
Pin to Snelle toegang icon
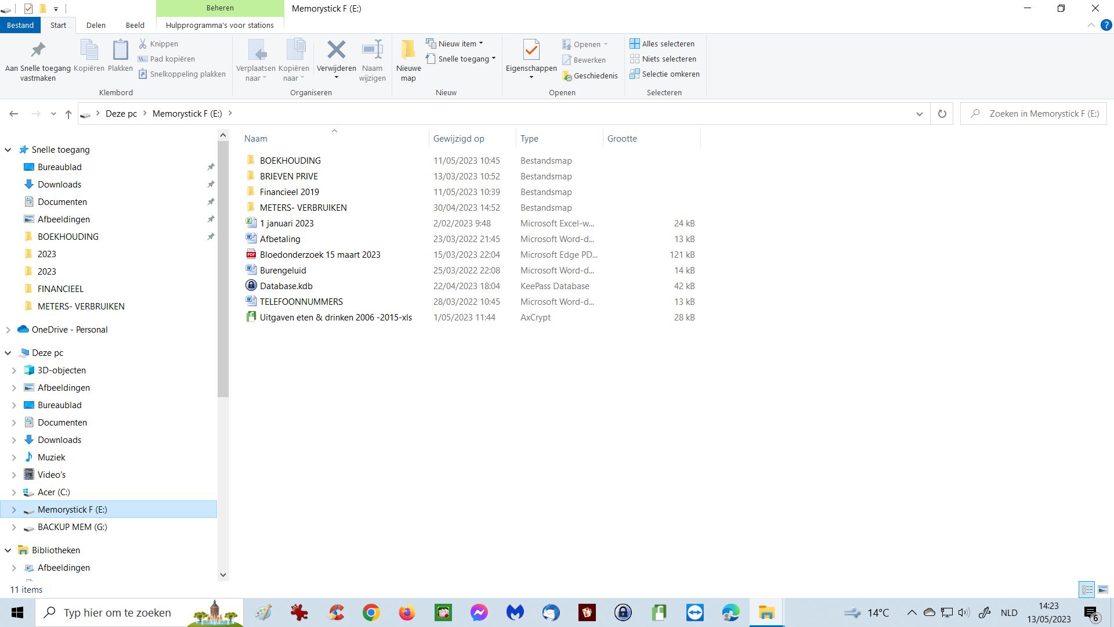[x=38, y=51]
